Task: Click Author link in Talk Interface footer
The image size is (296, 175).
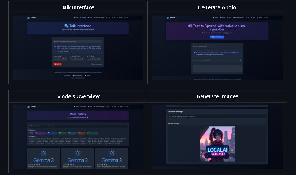Action: pyautogui.click(x=87, y=75)
